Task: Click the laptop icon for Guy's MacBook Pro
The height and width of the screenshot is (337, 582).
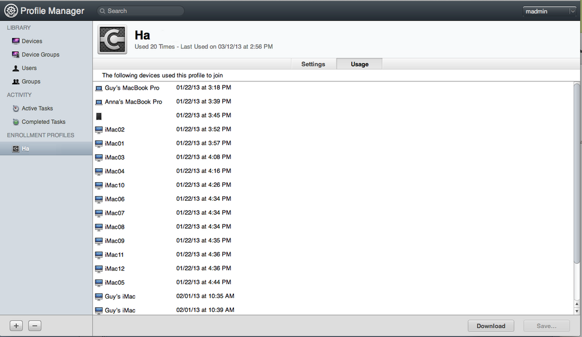Action: click(99, 88)
